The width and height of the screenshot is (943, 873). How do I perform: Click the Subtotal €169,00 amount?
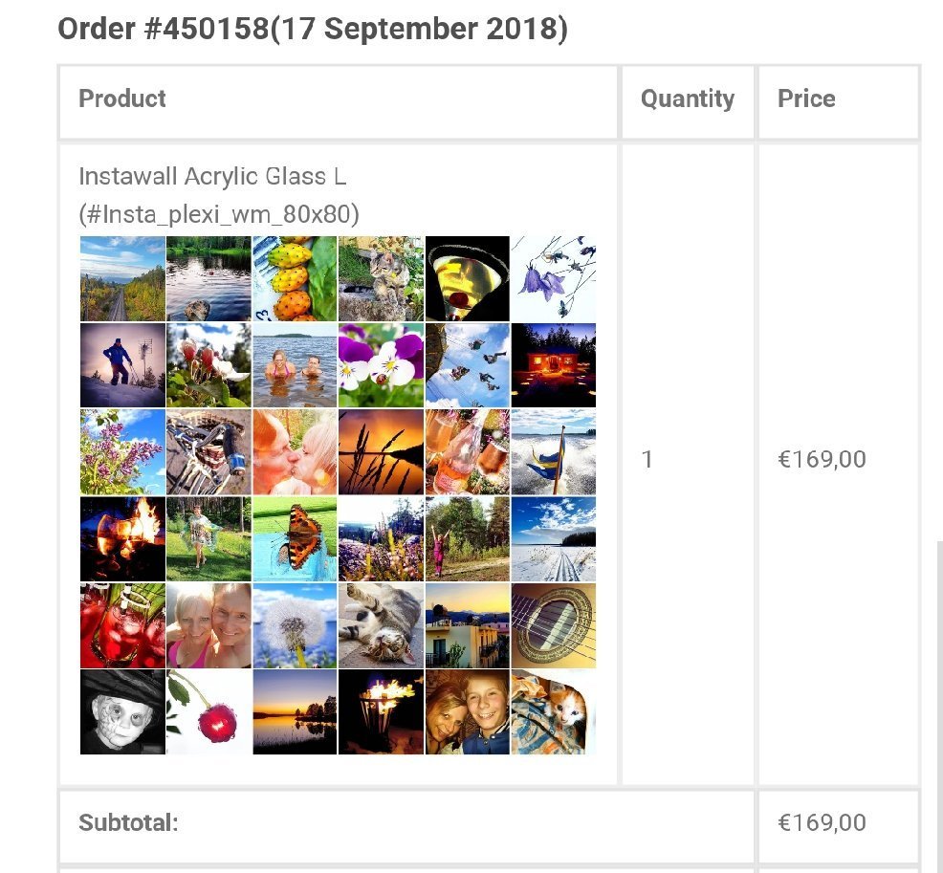click(x=822, y=822)
